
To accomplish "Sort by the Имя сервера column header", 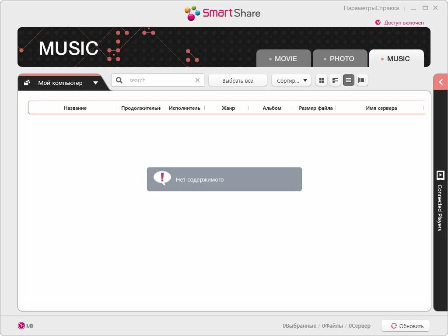I will coord(381,108).
